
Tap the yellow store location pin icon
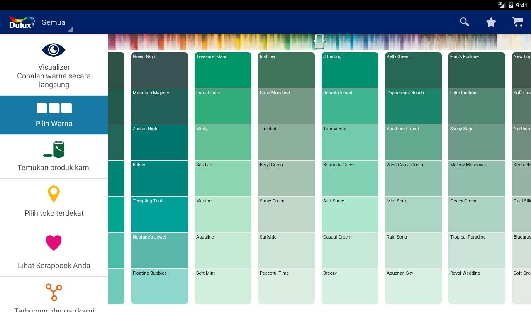coord(54,194)
